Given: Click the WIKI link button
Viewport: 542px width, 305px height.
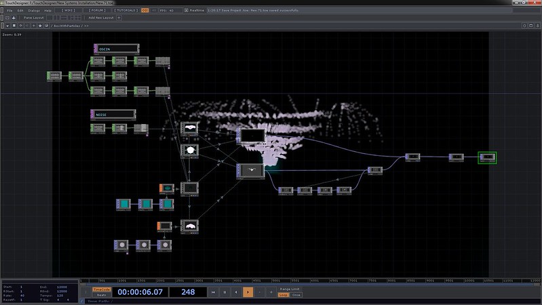Looking at the screenshot, I should 67,11.
